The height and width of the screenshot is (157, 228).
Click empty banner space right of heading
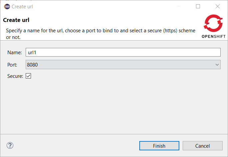click(117, 20)
